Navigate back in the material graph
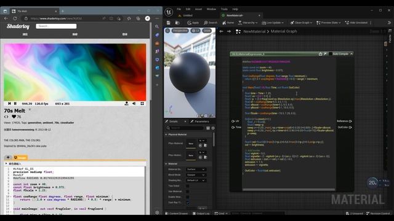This screenshot has width=394, height=221. [221, 31]
